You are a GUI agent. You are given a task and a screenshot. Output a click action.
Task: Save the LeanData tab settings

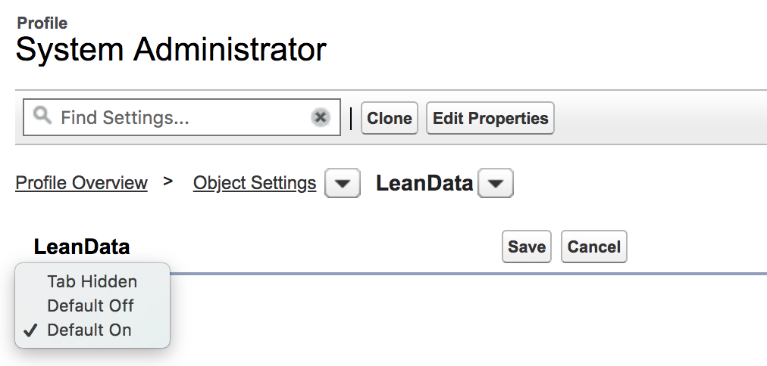527,247
